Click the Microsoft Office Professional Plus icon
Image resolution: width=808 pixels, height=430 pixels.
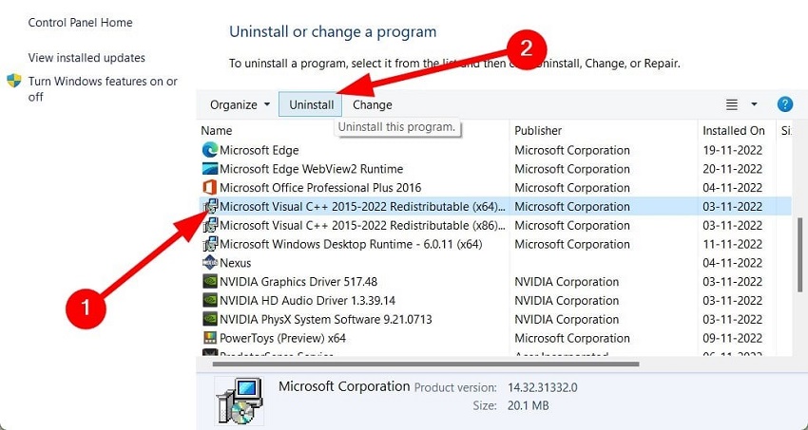pyautogui.click(x=210, y=188)
